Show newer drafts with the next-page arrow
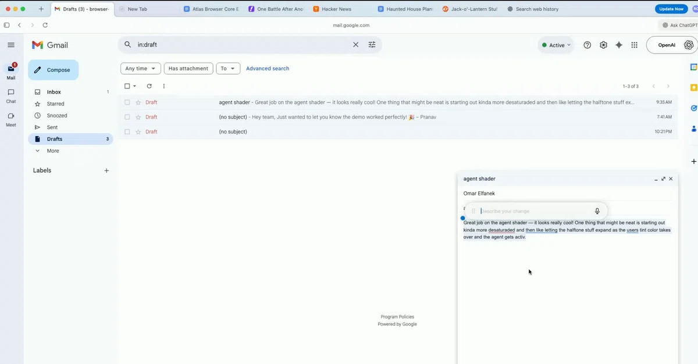 (x=668, y=86)
